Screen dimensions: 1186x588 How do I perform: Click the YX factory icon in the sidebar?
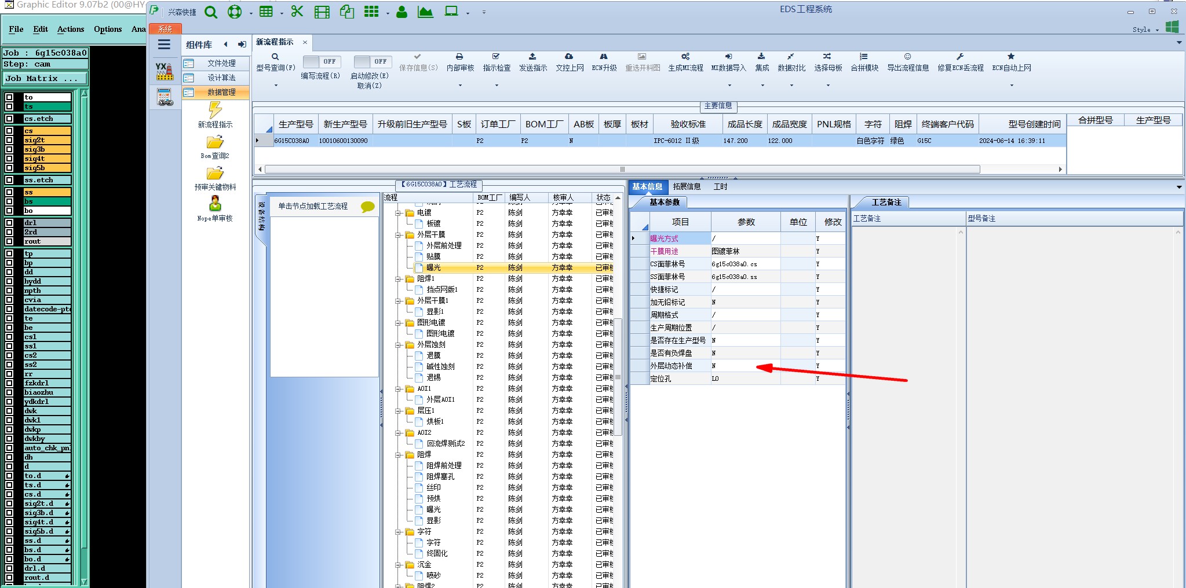[x=165, y=71]
